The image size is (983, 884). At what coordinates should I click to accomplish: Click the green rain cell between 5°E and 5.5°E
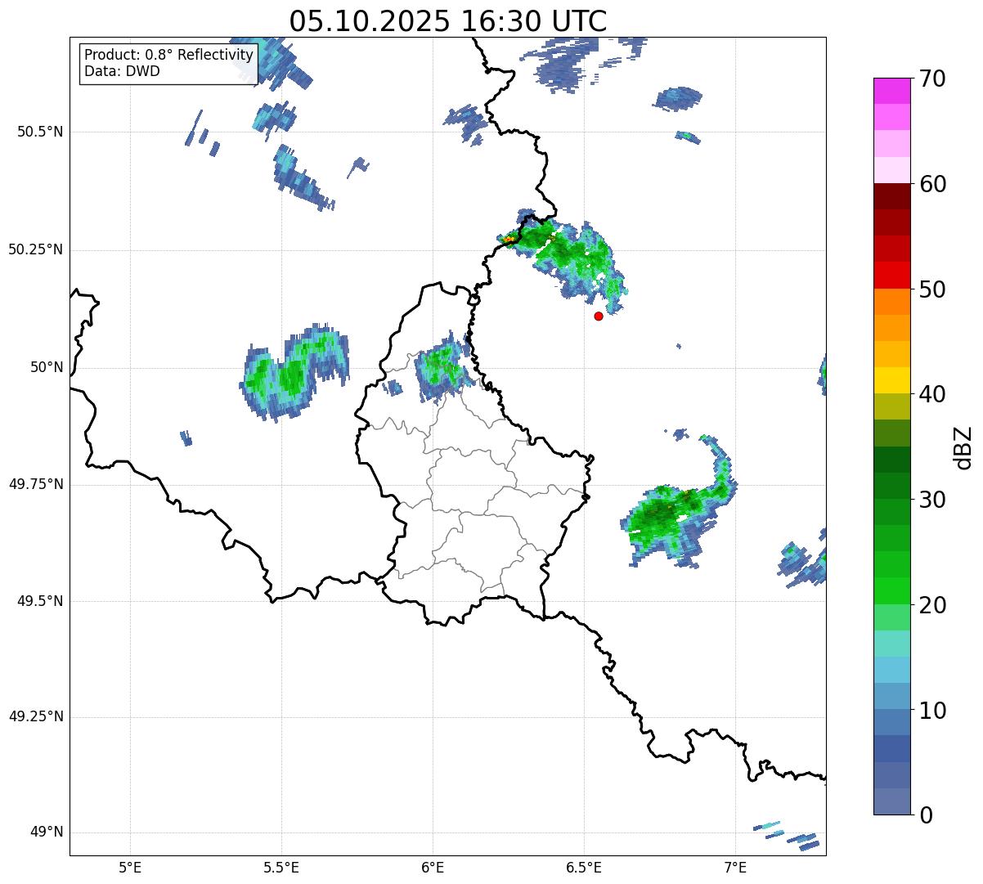point(294,372)
